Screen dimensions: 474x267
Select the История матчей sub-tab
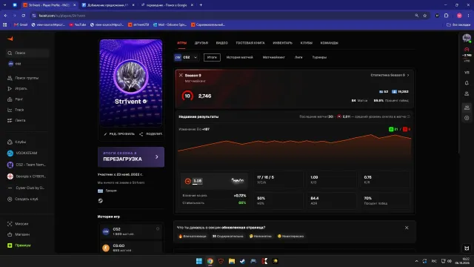[x=239, y=57]
